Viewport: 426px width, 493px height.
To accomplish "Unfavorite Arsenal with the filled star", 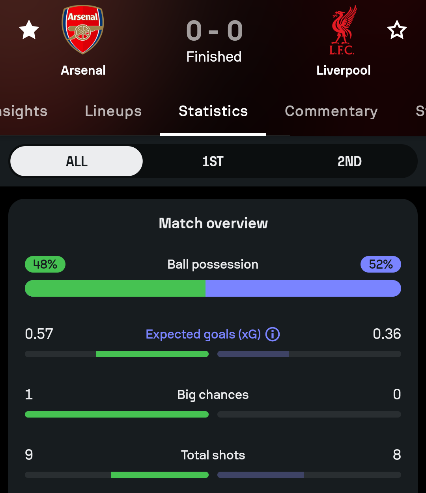I will (x=29, y=30).
